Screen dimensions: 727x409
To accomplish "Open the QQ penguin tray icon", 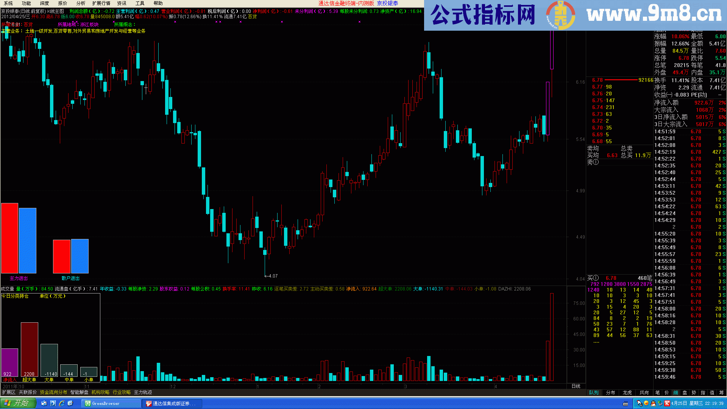I will [x=653, y=404].
